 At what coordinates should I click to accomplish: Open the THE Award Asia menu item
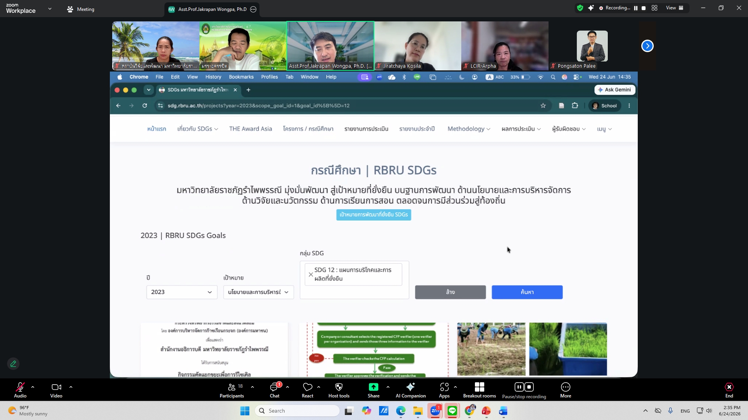[x=251, y=129]
